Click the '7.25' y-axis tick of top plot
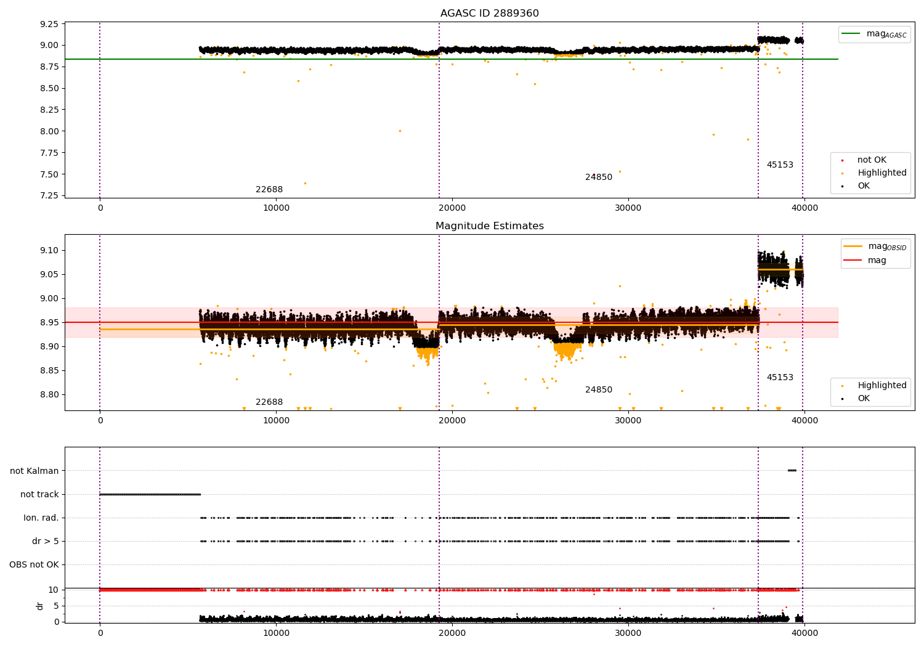The height and width of the screenshot is (647, 924). (x=49, y=196)
